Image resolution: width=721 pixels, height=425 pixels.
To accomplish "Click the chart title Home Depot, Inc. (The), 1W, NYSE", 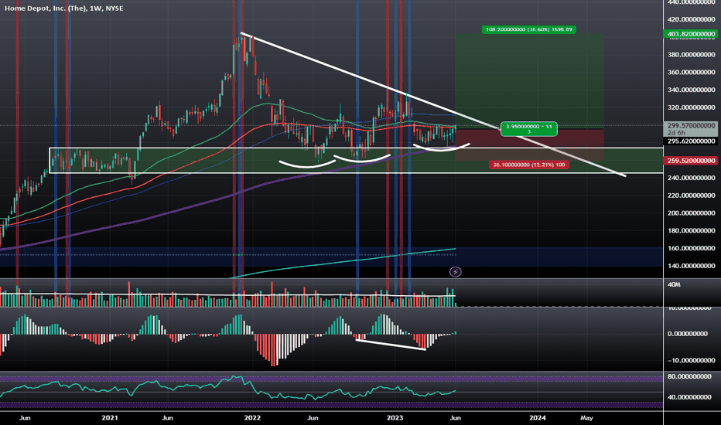I will click(64, 8).
